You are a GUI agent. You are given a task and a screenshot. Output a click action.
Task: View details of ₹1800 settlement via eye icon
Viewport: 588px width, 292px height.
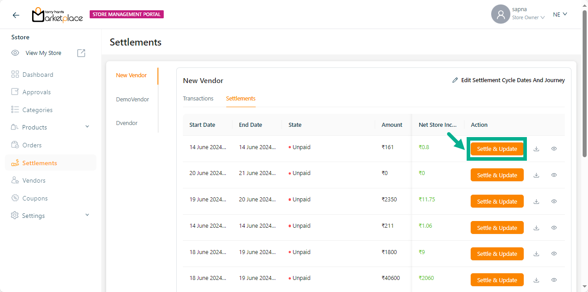pyautogui.click(x=554, y=254)
